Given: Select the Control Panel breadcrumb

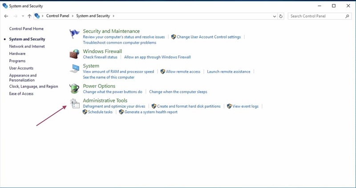Looking at the screenshot, I should (58, 16).
